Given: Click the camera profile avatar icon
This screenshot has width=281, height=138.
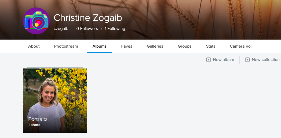Looking at the screenshot, I should point(36,21).
